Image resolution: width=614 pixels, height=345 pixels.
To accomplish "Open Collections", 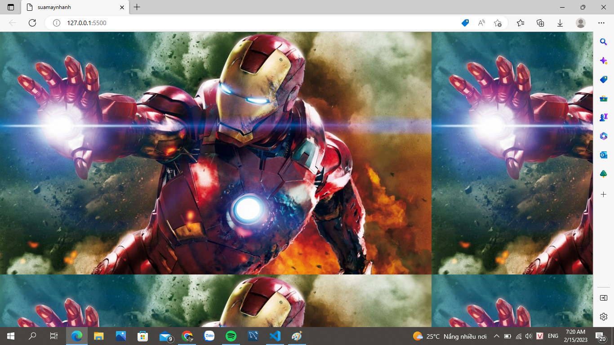I will (540, 23).
